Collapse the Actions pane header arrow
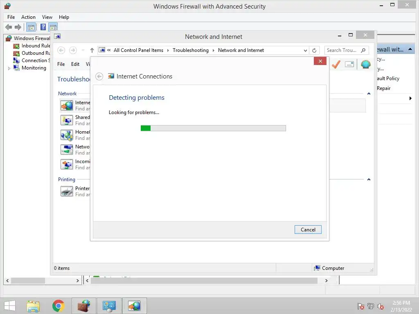The image size is (419, 314). coord(410,49)
